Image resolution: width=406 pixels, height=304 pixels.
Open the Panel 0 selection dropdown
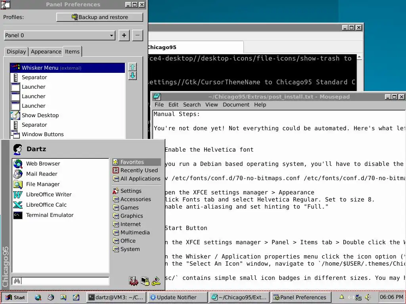[59, 35]
